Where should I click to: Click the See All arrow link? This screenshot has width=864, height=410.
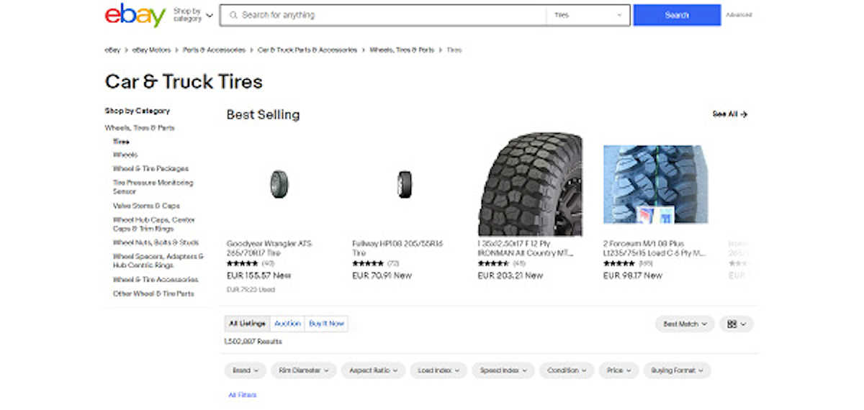click(x=729, y=114)
